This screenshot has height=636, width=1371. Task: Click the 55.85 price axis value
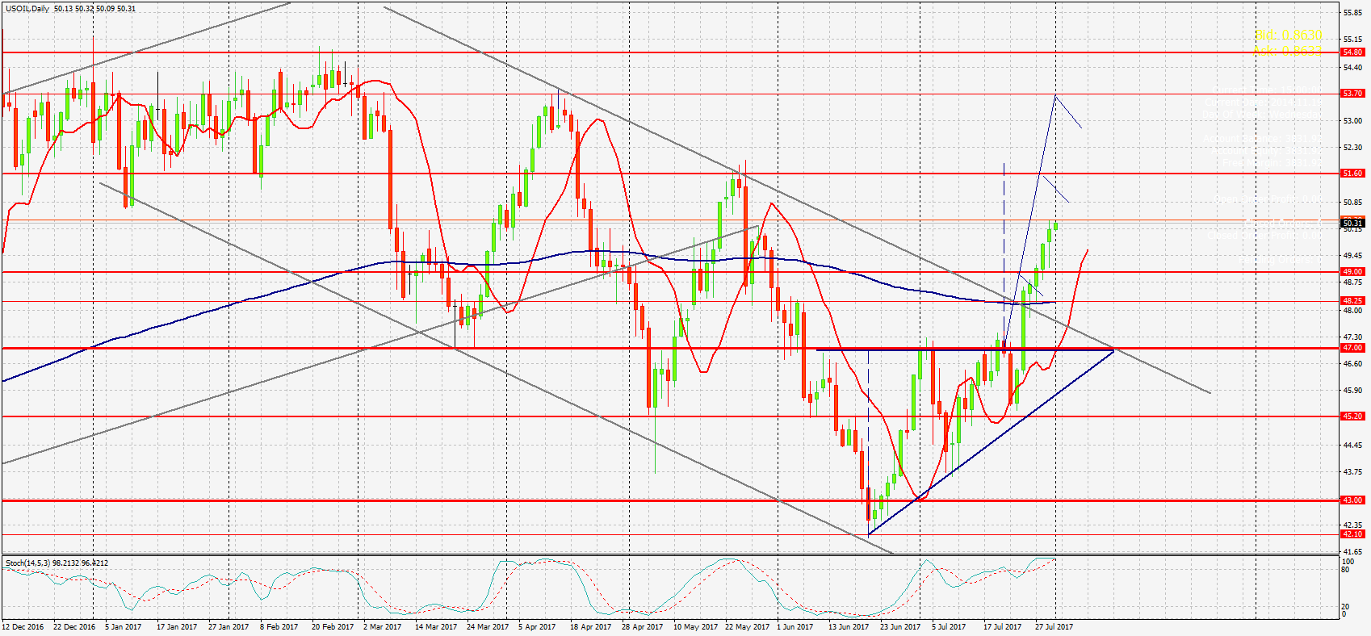[1352, 13]
